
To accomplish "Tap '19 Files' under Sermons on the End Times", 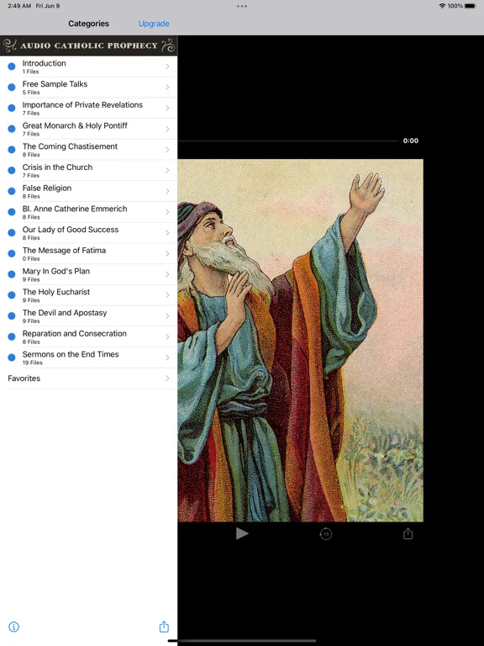I will click(x=32, y=363).
